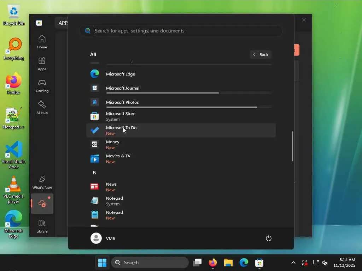
Task: Open the Microsoft Store app icon
Action: tap(95, 116)
